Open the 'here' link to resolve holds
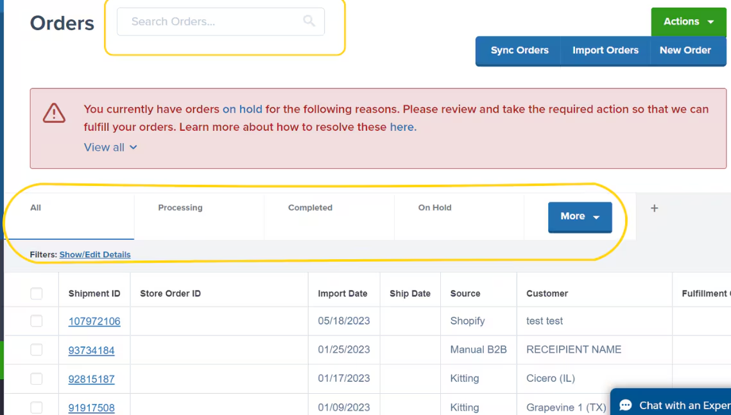731x415 pixels. pos(402,126)
